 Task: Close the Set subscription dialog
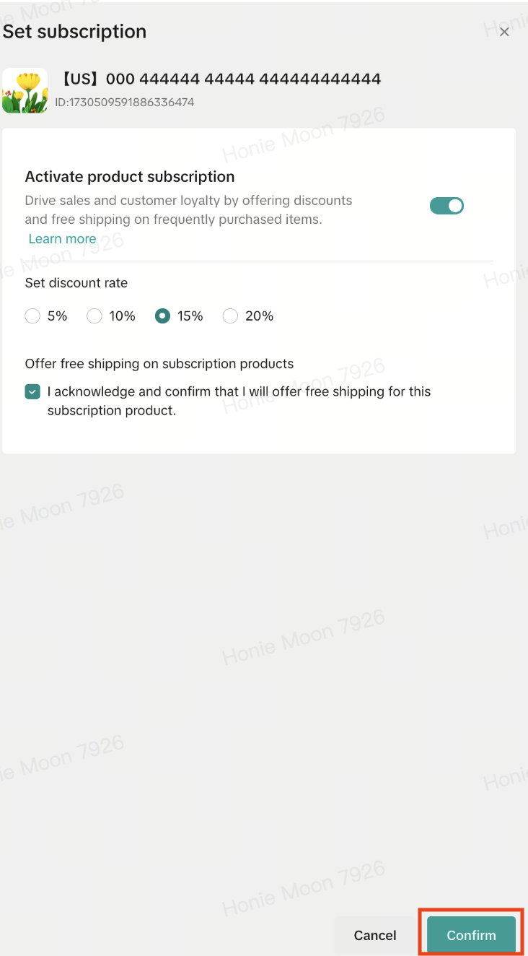pos(504,32)
